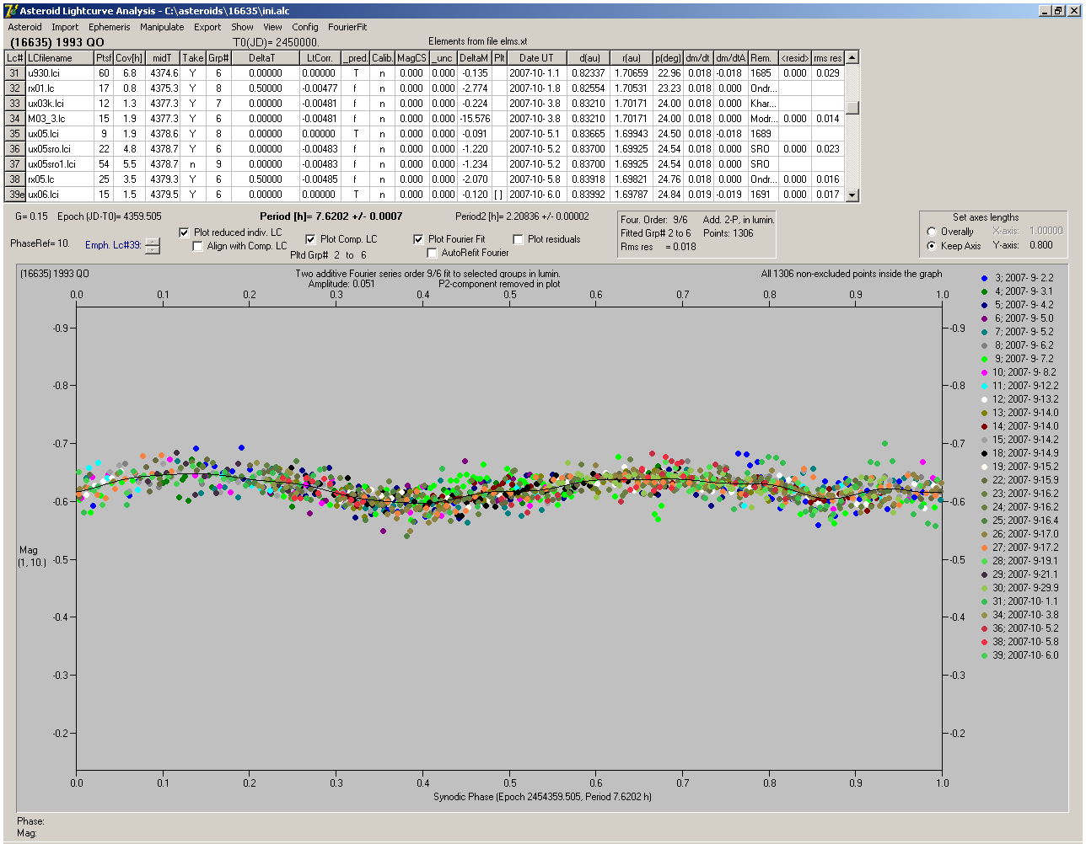The height and width of the screenshot is (844, 1086).
Task: Select row header 34
Action: (15, 119)
